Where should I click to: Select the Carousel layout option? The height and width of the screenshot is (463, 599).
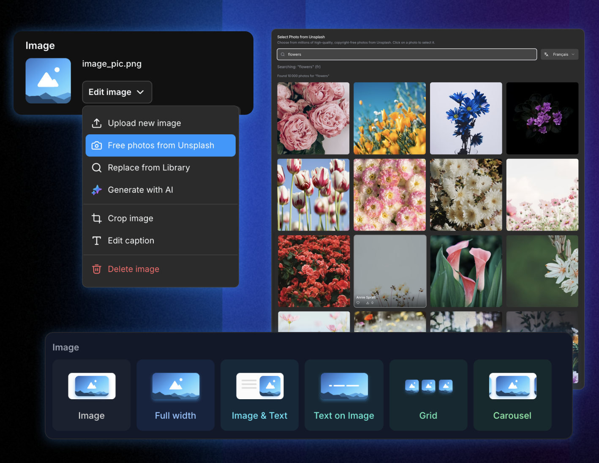pos(512,395)
